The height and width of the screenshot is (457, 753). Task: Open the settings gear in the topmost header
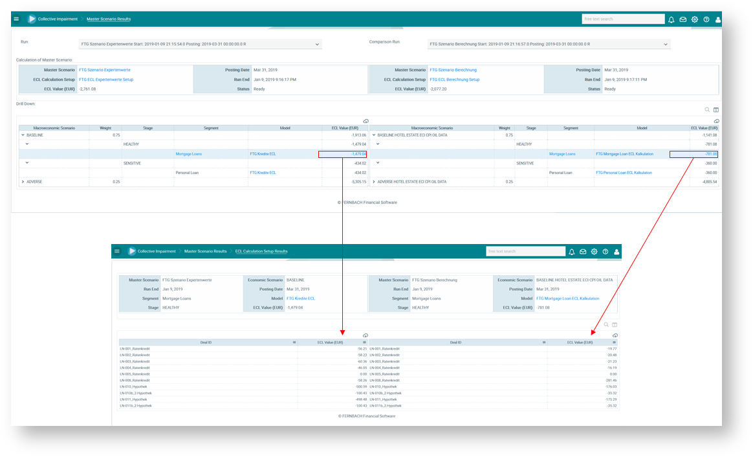[x=694, y=19]
